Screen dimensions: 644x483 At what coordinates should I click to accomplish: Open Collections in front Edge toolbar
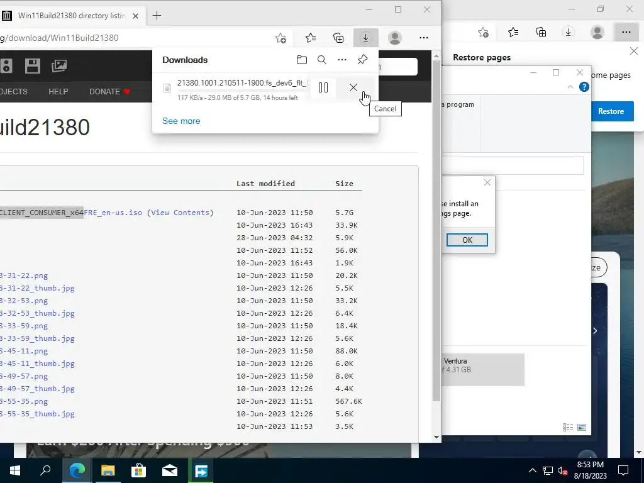338,38
